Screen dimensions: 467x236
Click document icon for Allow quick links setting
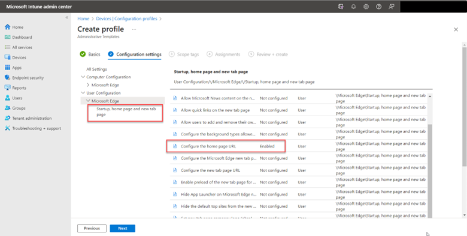point(175,110)
